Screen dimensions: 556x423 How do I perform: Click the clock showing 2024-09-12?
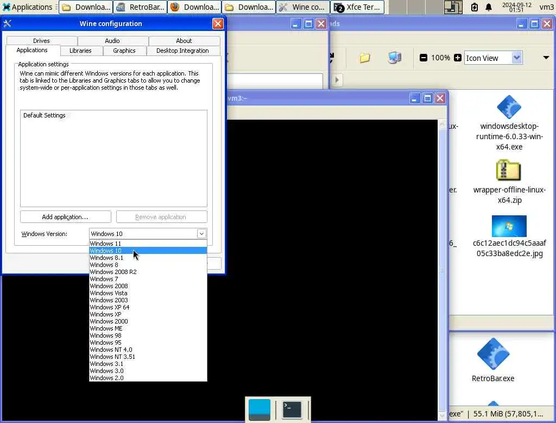[x=517, y=7]
